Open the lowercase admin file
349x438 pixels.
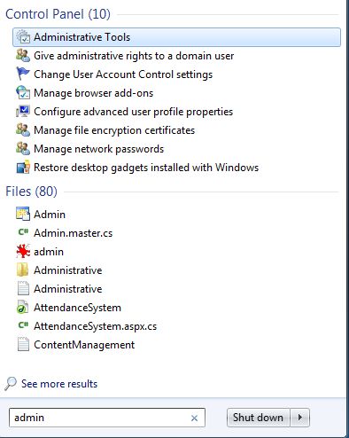tap(49, 252)
